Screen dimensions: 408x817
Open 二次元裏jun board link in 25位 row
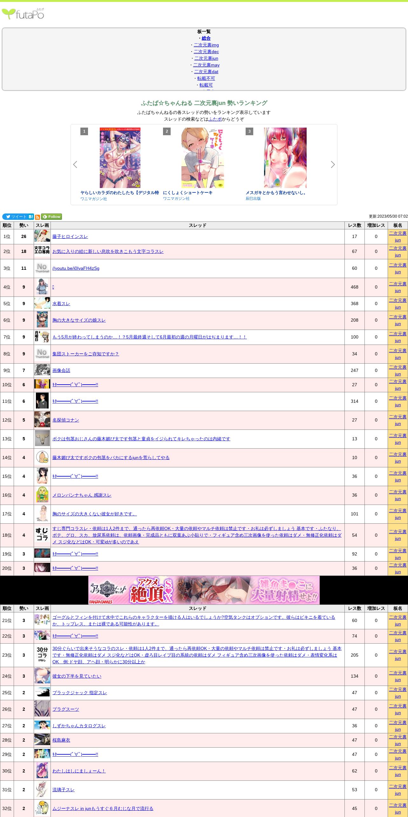click(x=398, y=693)
